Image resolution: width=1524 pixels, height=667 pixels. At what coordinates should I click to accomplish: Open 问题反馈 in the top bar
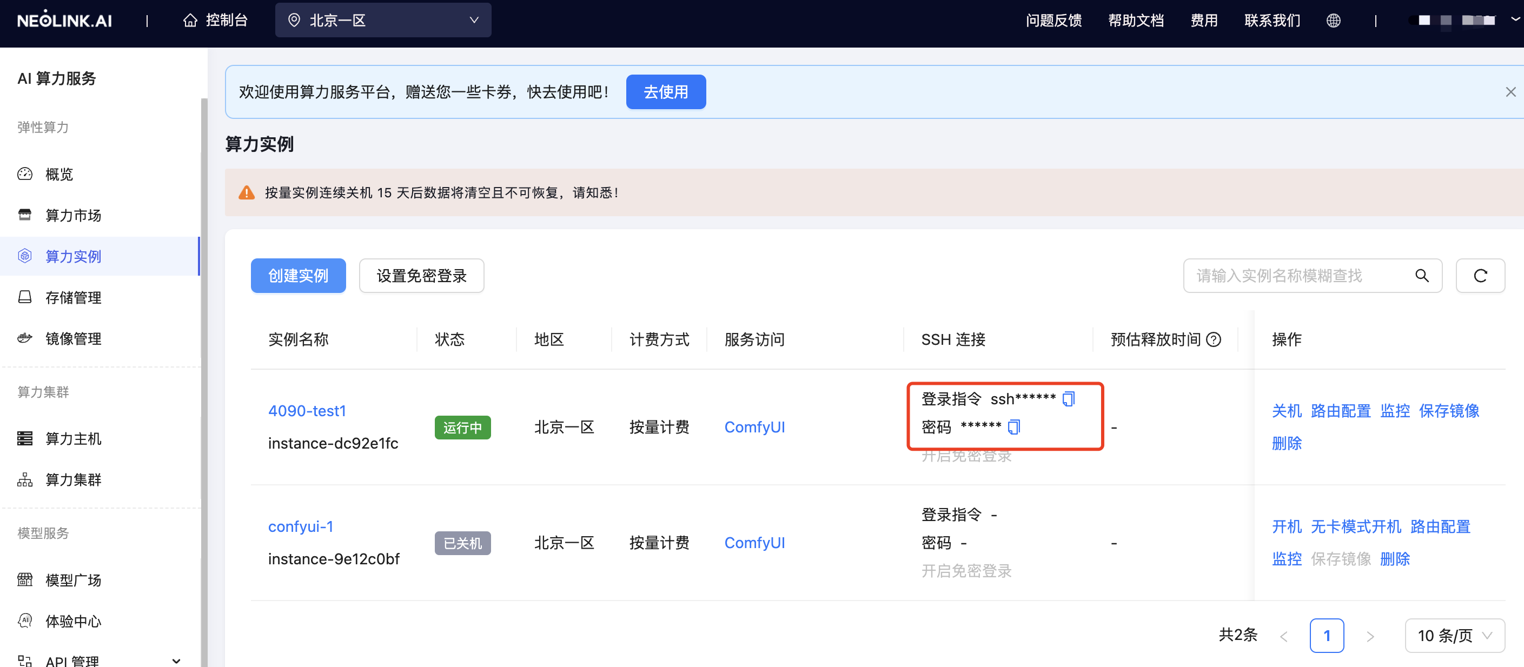tap(1053, 21)
